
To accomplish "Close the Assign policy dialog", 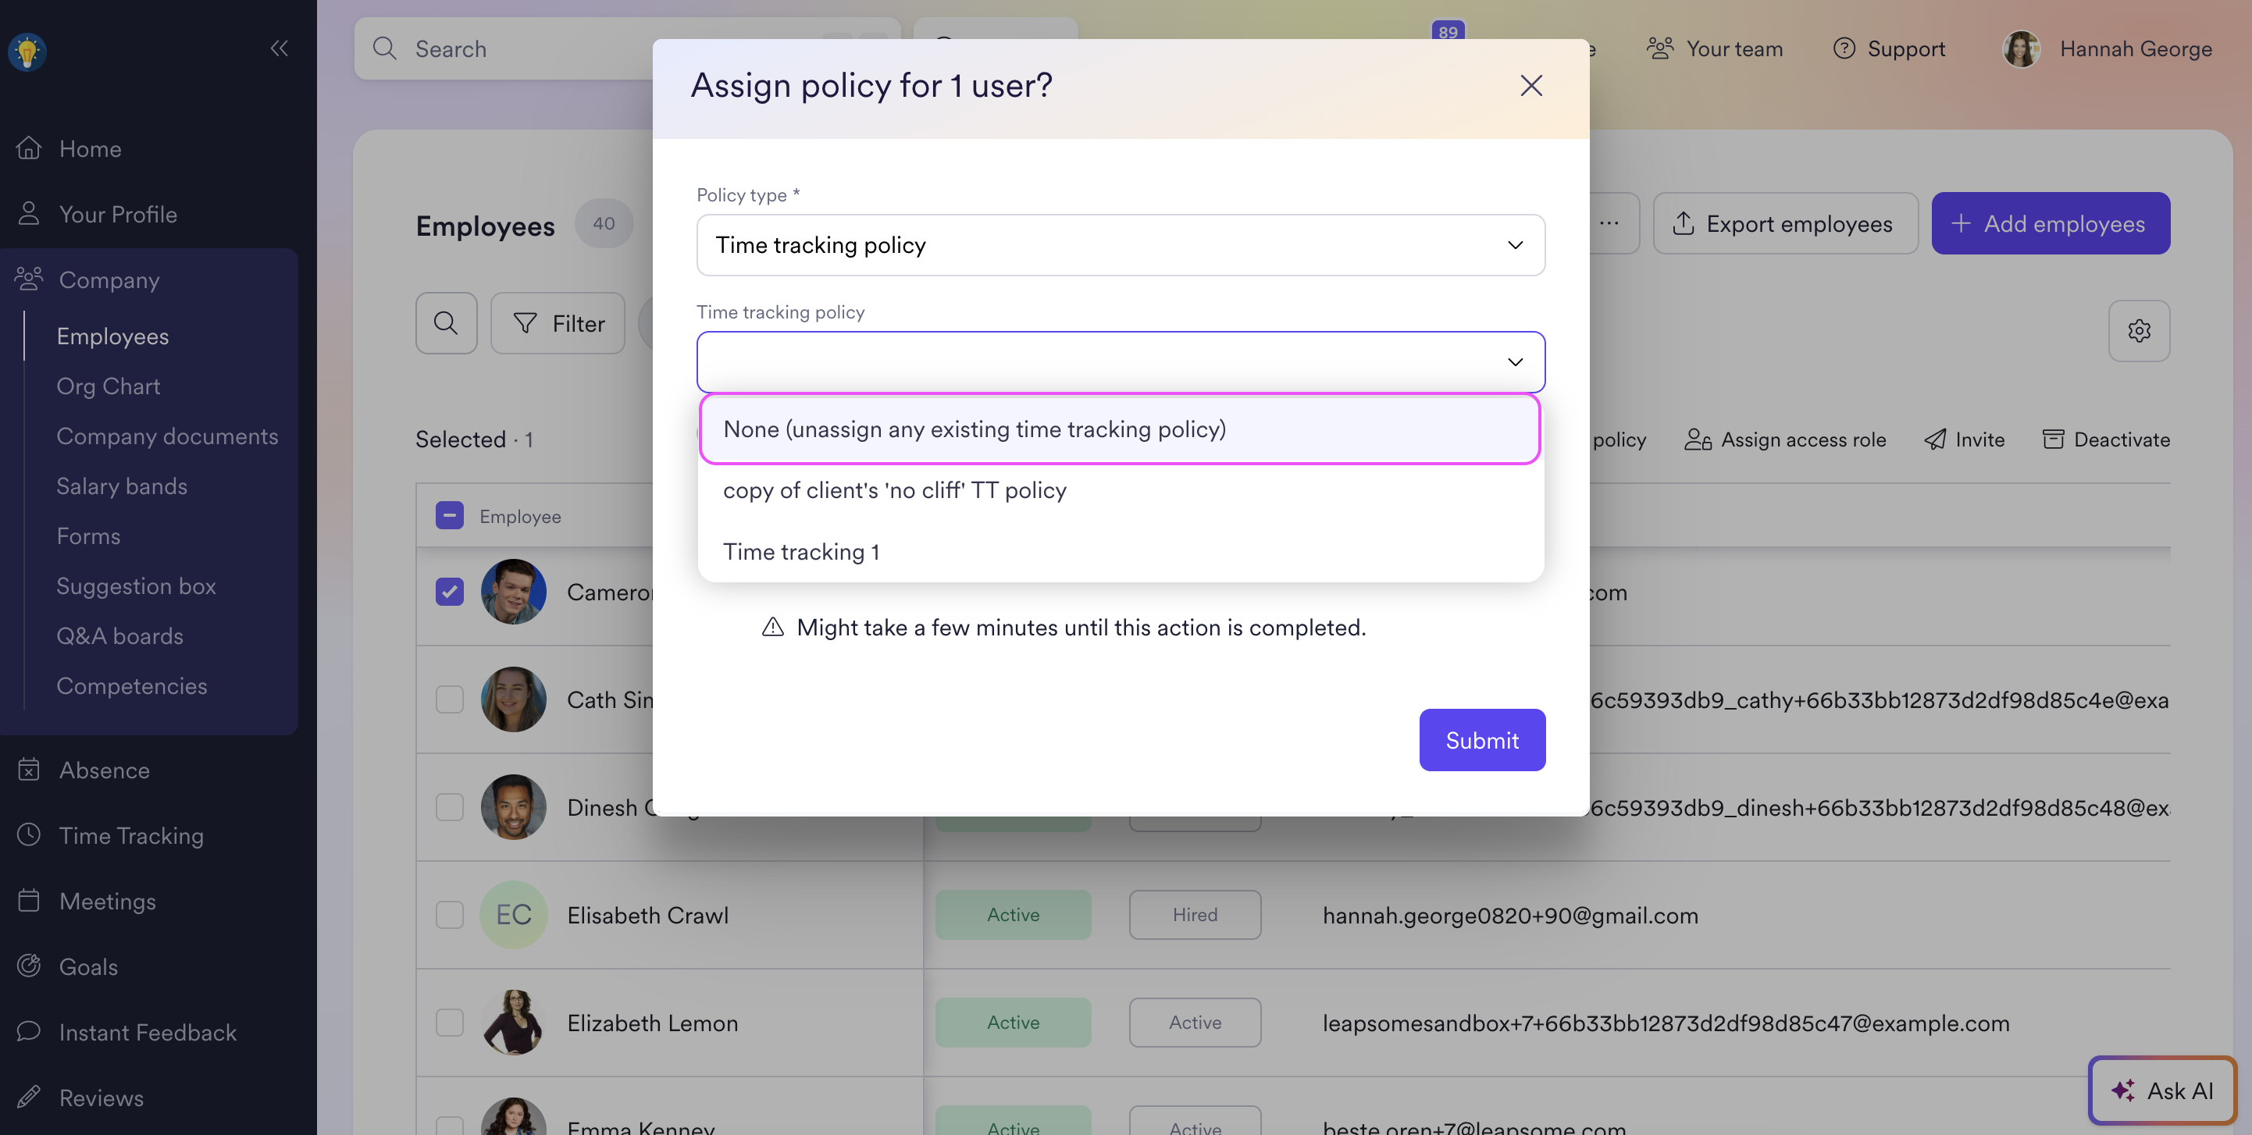I will tap(1530, 86).
